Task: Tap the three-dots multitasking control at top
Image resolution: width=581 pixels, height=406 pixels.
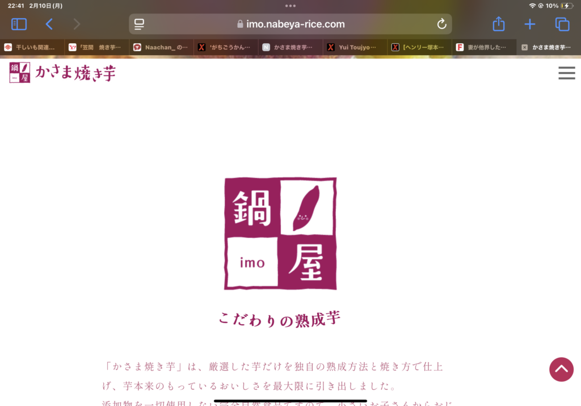Action: coord(290,6)
